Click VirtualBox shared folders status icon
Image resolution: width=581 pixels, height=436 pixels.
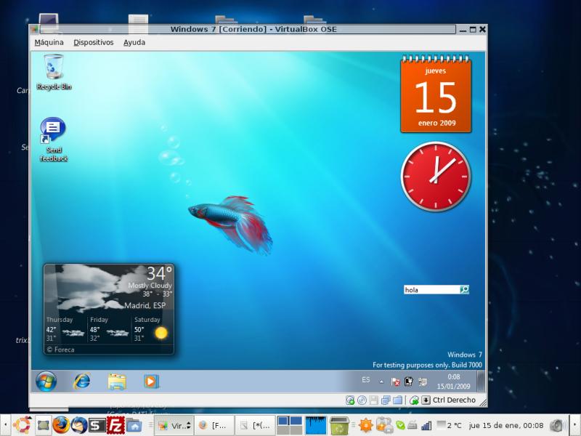coord(397,400)
